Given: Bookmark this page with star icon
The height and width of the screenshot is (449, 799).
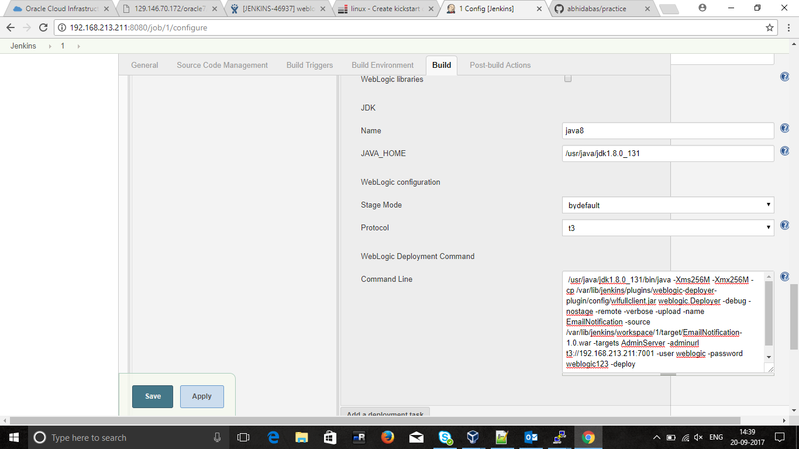Looking at the screenshot, I should (770, 27).
